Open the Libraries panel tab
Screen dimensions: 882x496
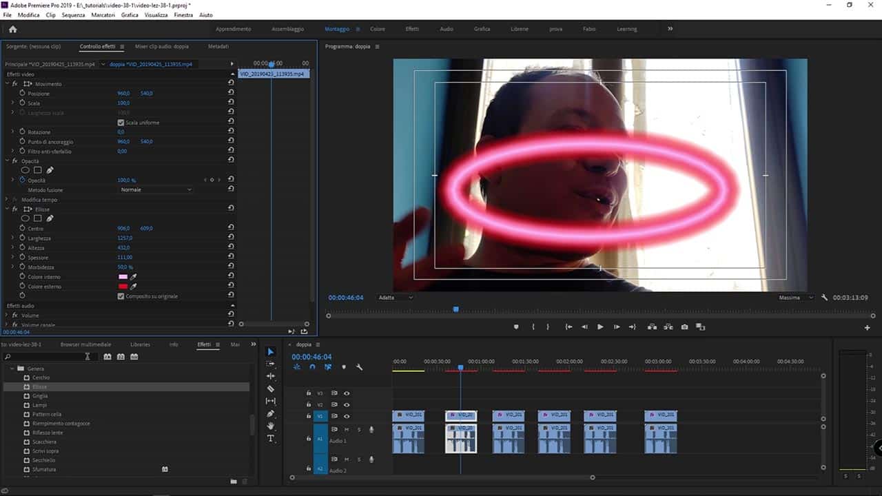[x=140, y=344]
